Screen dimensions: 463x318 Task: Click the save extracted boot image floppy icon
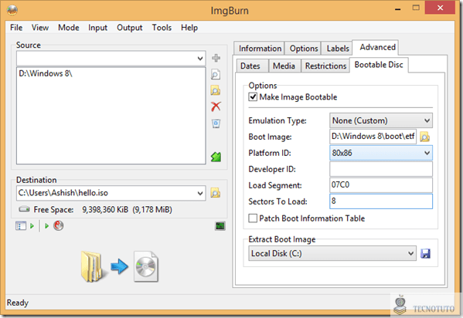(x=425, y=253)
